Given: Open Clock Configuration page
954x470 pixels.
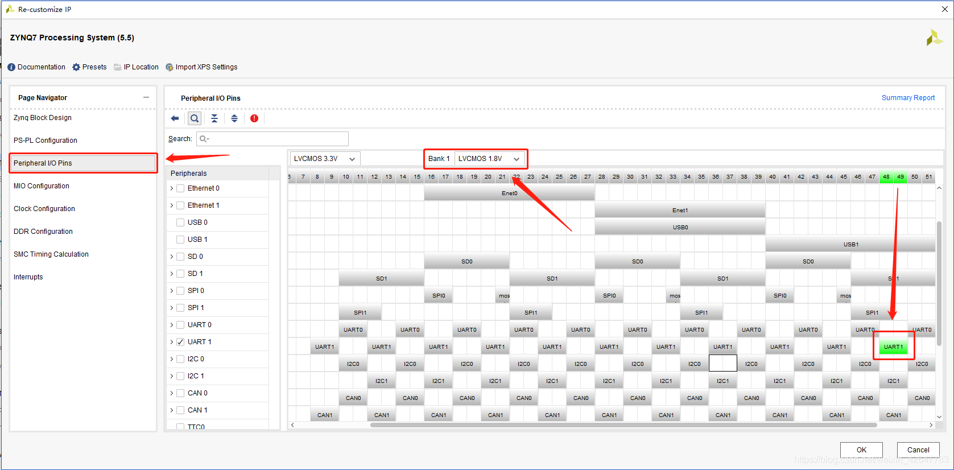Looking at the screenshot, I should coord(44,209).
